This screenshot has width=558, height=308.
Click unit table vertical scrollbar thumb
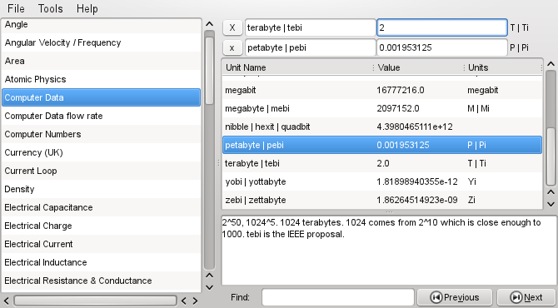551,156
